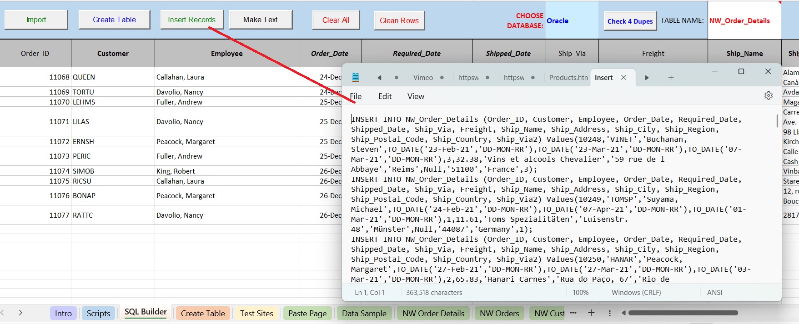Click the horizontal scrollbar's left arrow
Image resolution: width=799 pixels, height=324 pixels.
pos(623,313)
